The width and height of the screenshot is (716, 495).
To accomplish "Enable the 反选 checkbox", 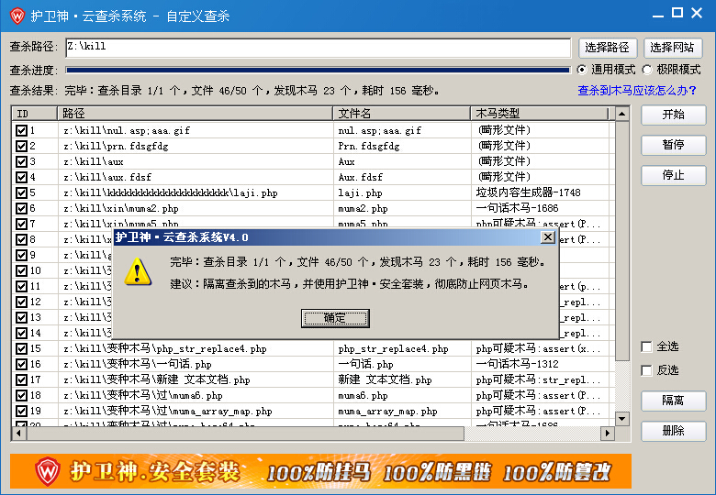I will point(646,370).
